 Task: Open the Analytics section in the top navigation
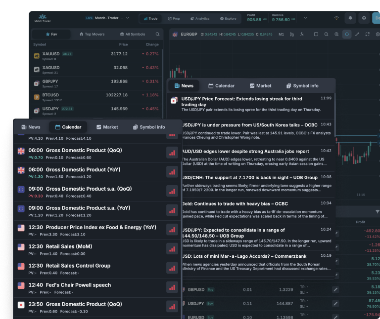pyautogui.click(x=199, y=19)
